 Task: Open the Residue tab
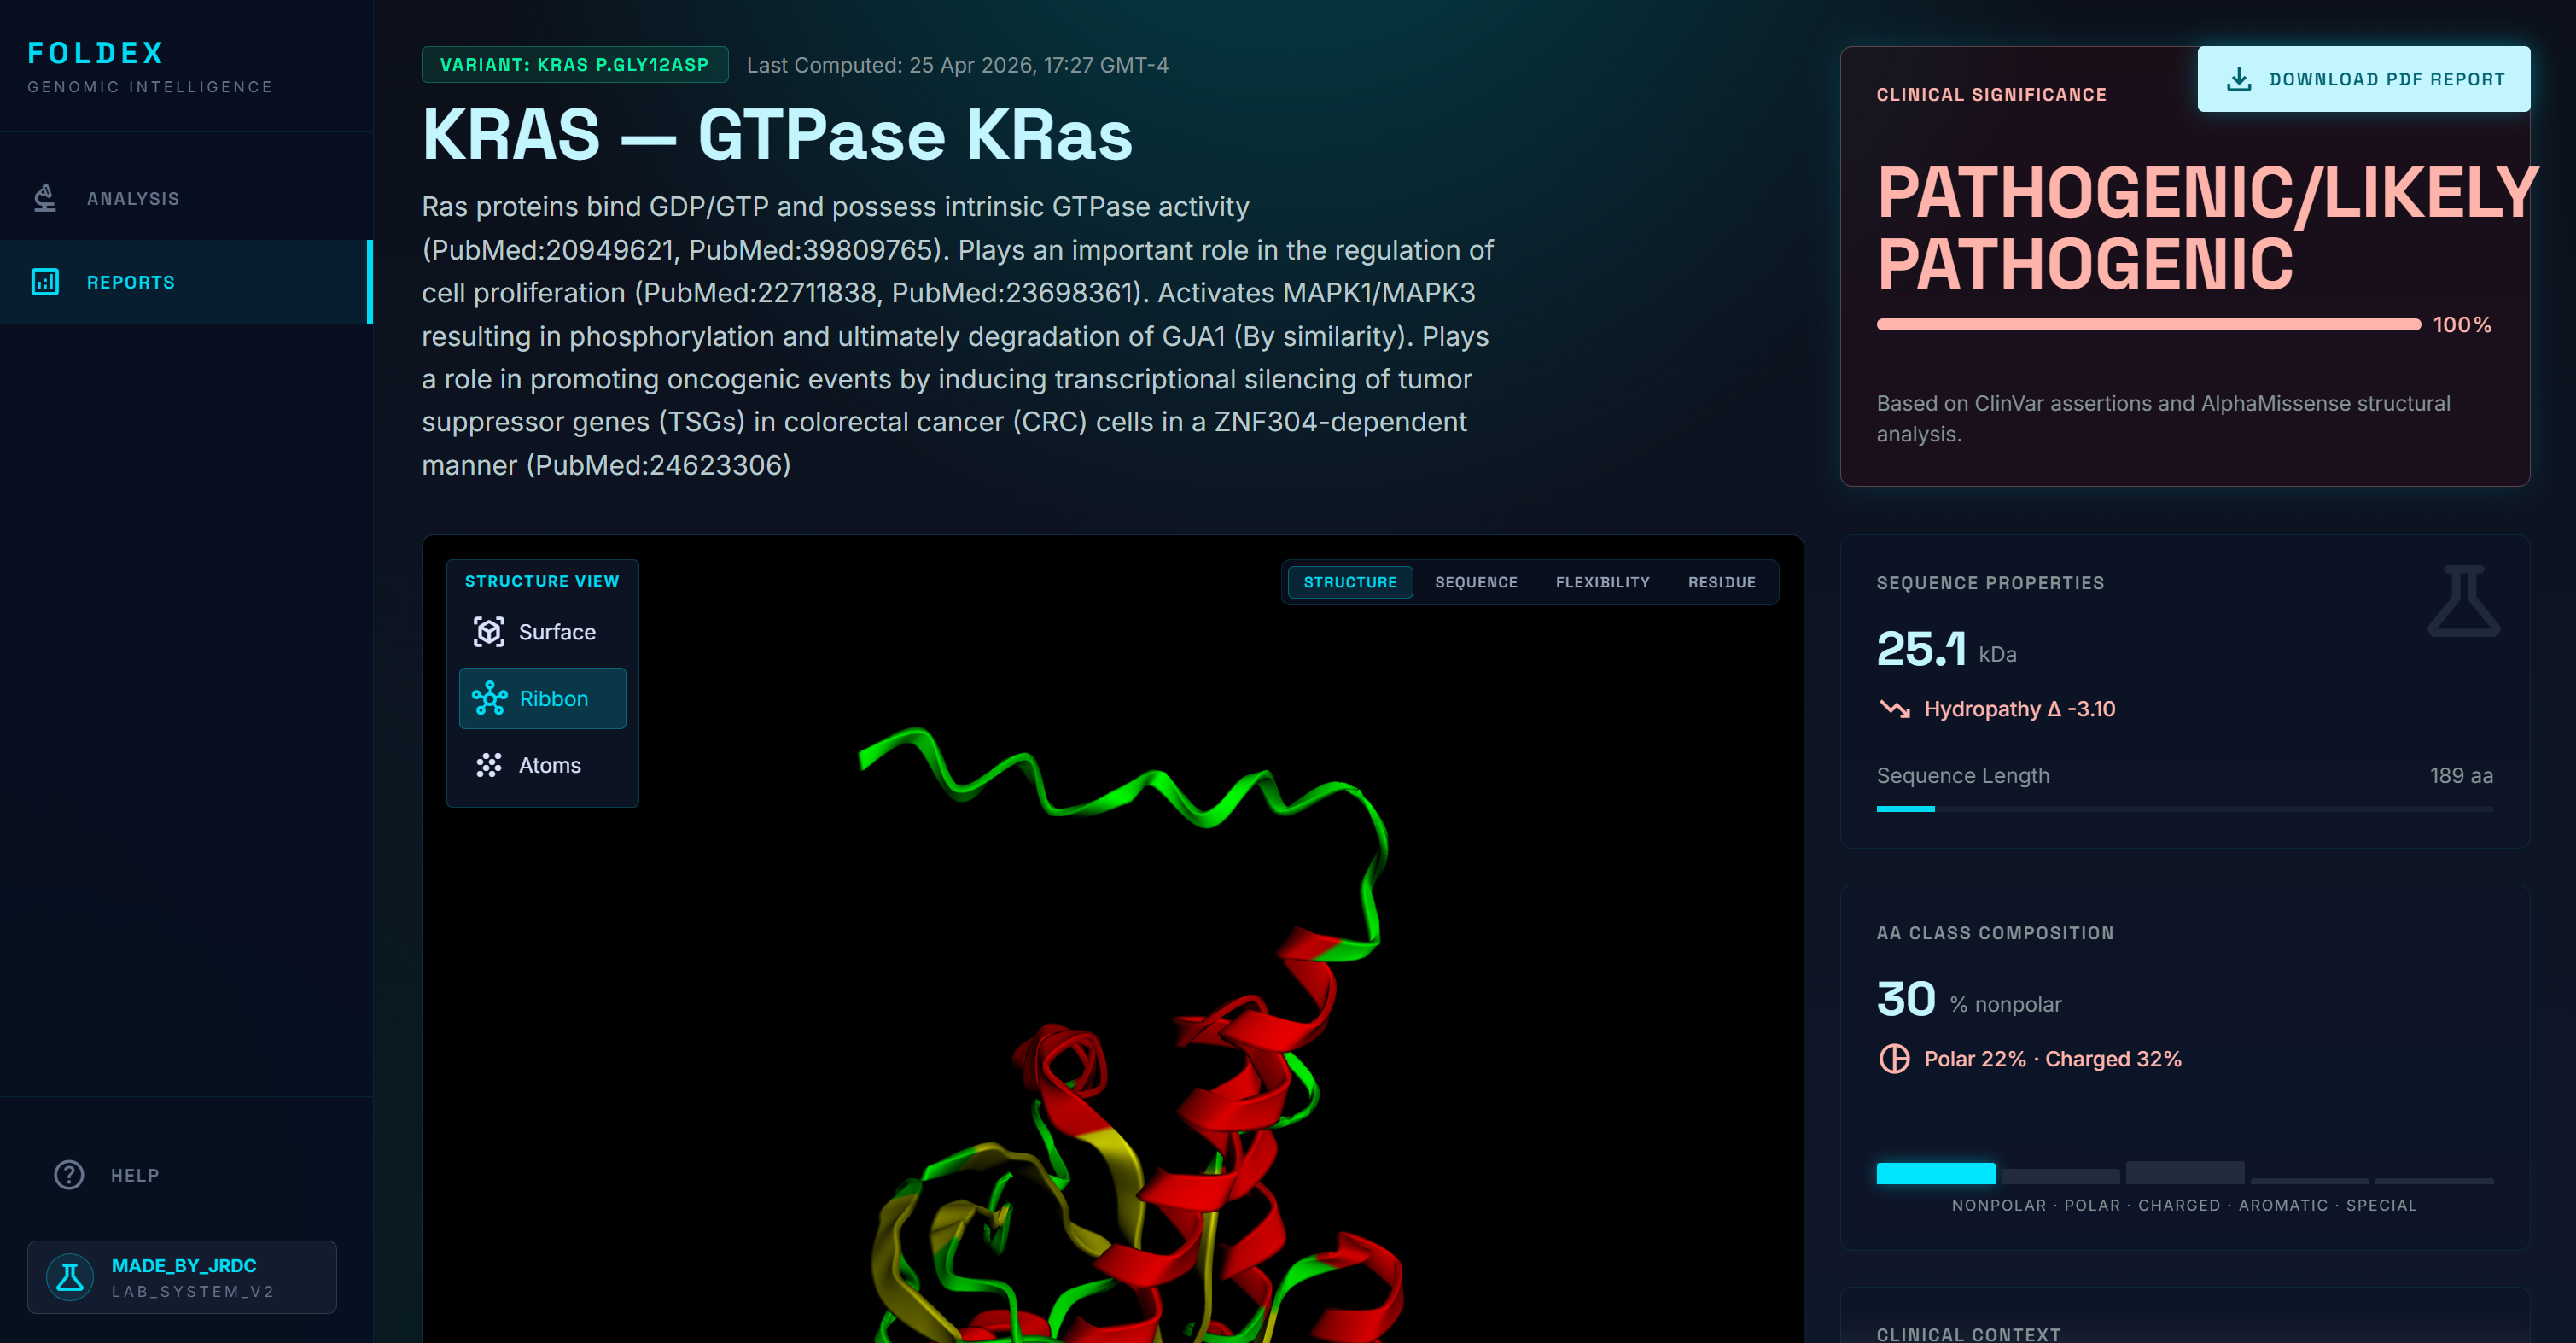1721,582
